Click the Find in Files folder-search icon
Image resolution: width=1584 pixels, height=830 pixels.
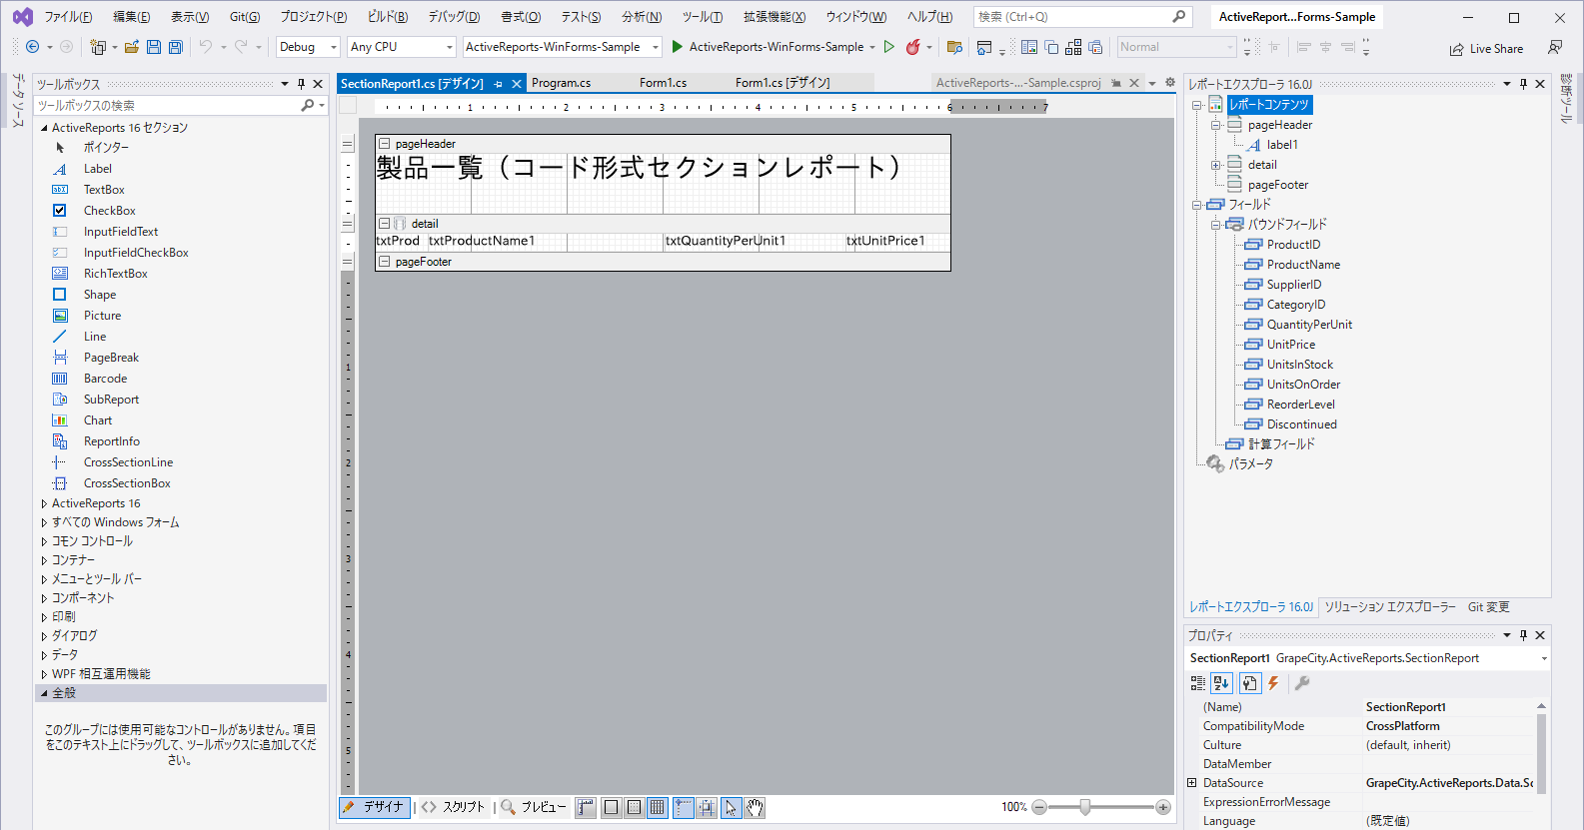click(x=954, y=47)
